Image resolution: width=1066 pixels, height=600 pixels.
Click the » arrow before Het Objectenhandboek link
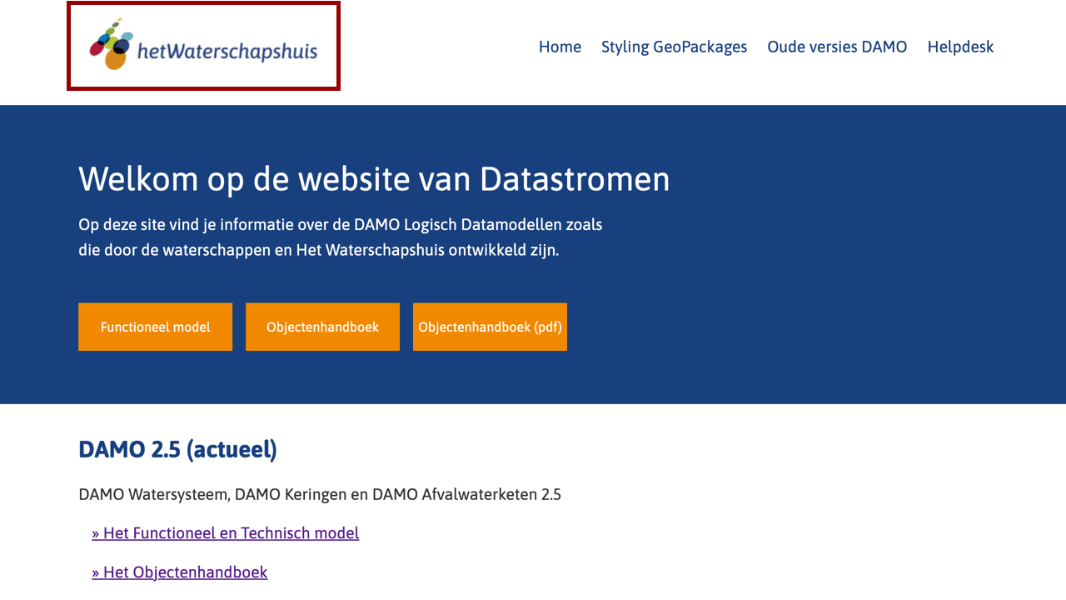pyautogui.click(x=96, y=572)
